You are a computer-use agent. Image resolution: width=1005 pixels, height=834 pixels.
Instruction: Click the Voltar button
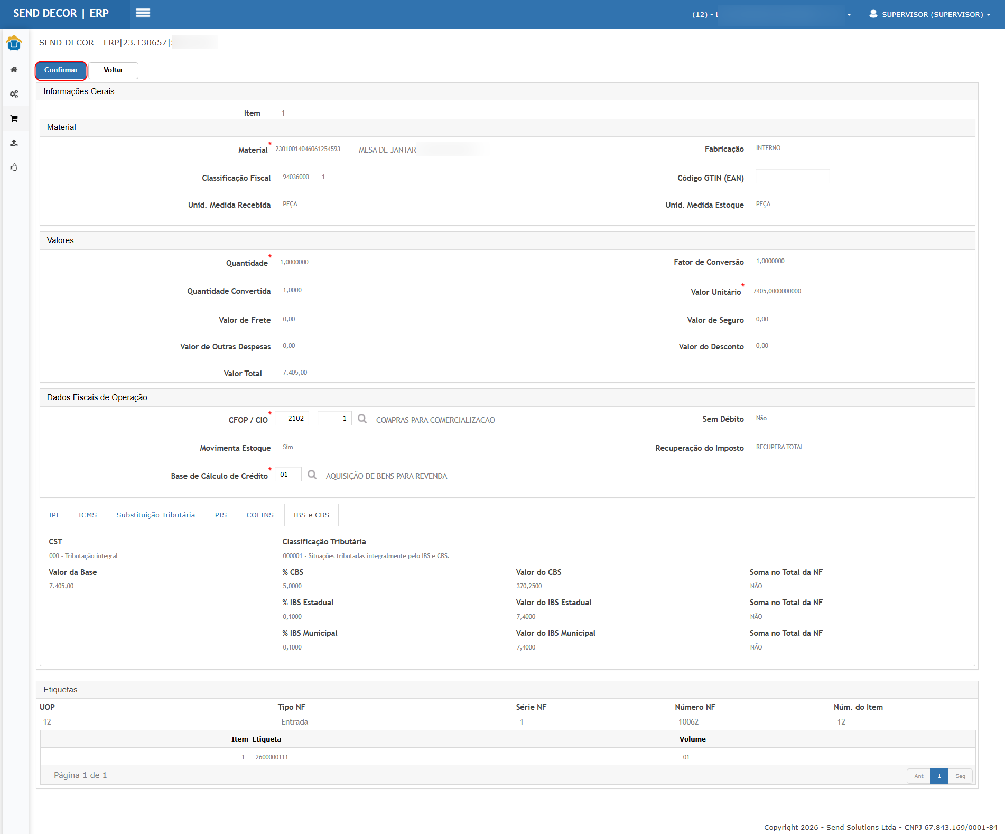[113, 70]
